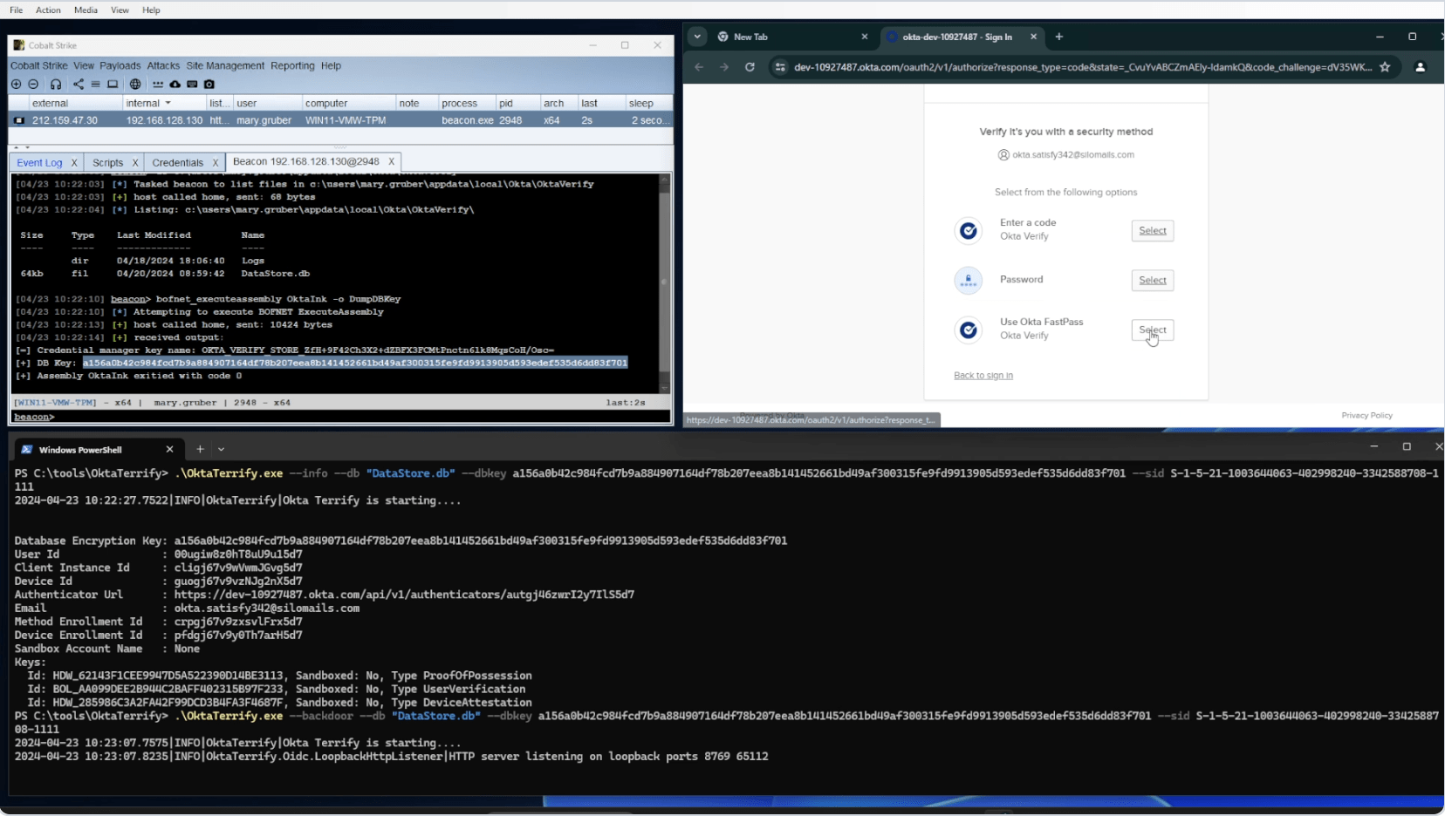Sort sessions by the computer column

pyautogui.click(x=348, y=103)
